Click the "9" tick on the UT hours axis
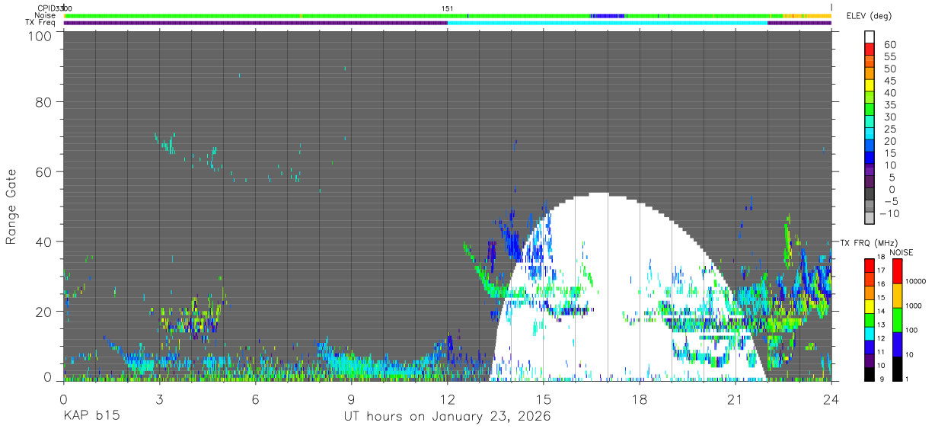The height and width of the screenshot is (432, 935). click(351, 398)
